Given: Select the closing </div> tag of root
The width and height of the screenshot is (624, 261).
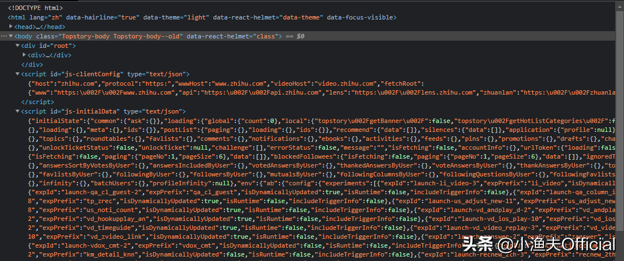Looking at the screenshot, I should (32, 65).
